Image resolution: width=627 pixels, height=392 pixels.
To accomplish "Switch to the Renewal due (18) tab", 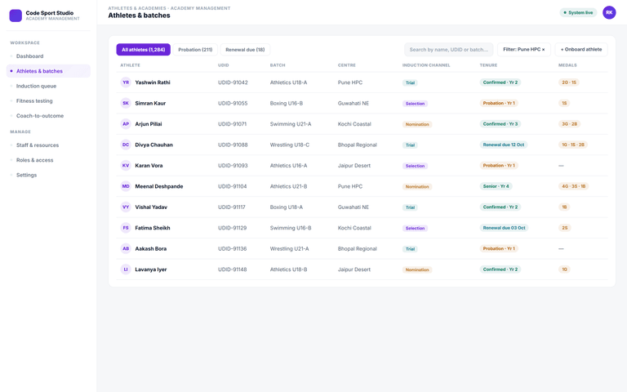I will click(x=245, y=50).
